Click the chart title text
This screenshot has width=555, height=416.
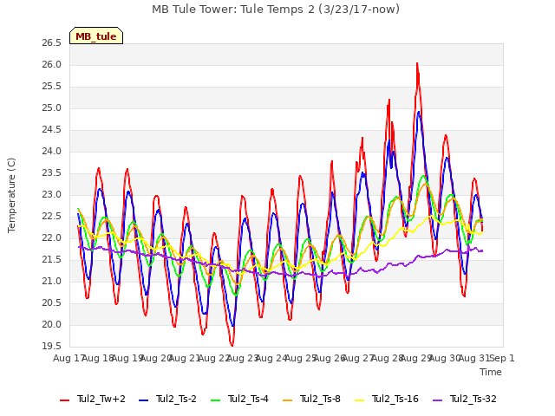276,10
